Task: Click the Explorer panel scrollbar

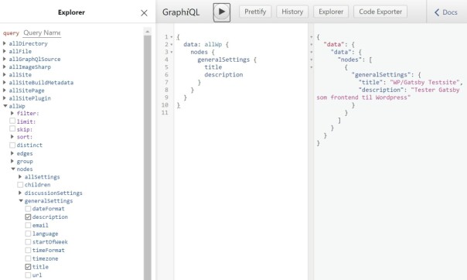Action: (x=148, y=158)
